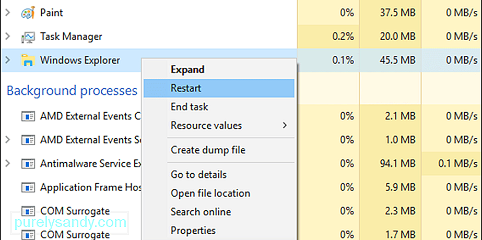Expand the Paint process row
Image resolution: width=482 pixels, height=240 pixels.
[x=8, y=13]
